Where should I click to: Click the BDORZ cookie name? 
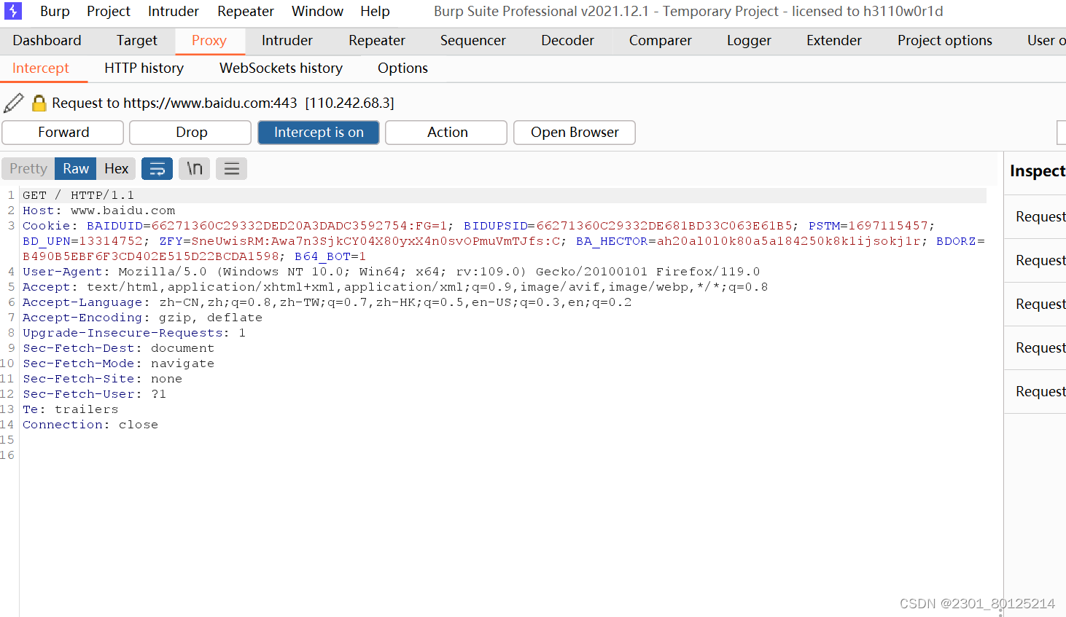[x=956, y=241]
